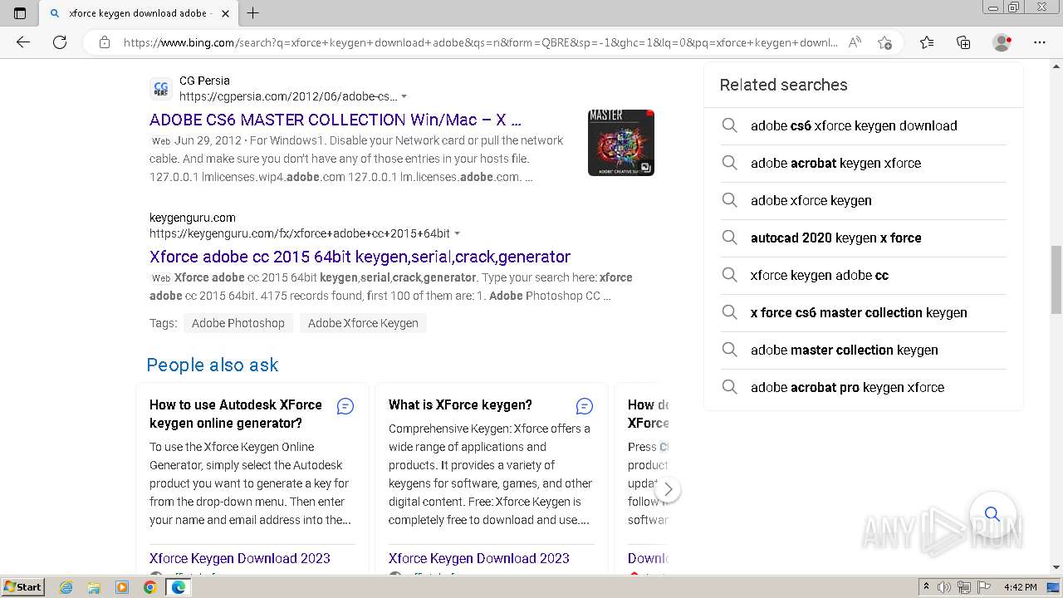Search related query adobe xforce keygen
1063x598 pixels.
tap(864, 200)
